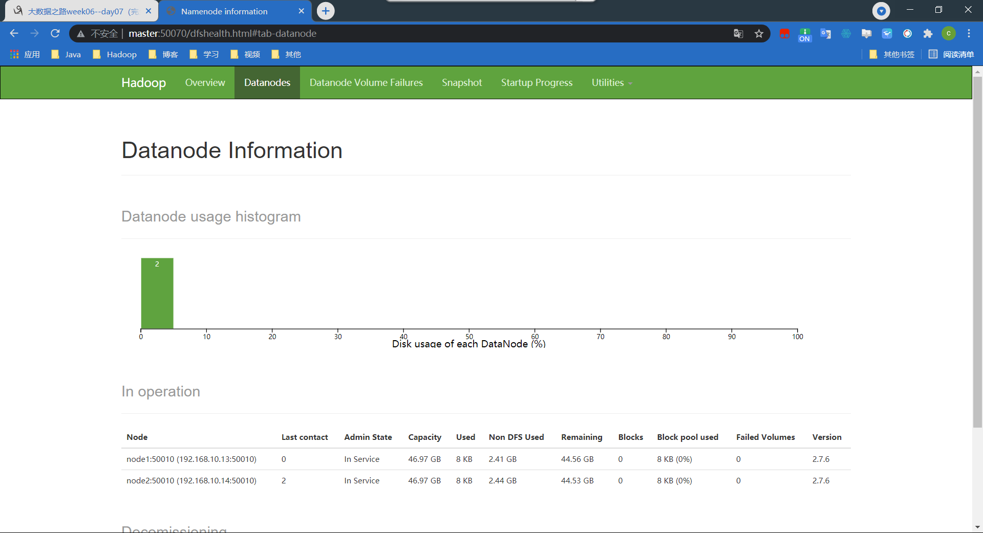Open the 学习 bookmark folder
The width and height of the screenshot is (983, 533).
tap(204, 54)
